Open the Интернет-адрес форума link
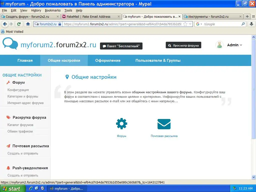 point(25,103)
